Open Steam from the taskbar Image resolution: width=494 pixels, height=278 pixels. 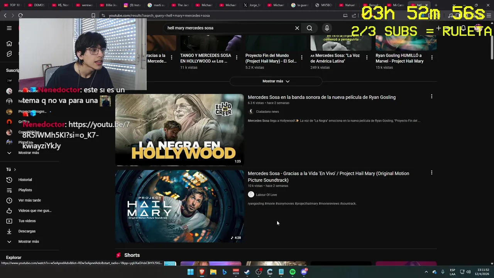(247, 272)
